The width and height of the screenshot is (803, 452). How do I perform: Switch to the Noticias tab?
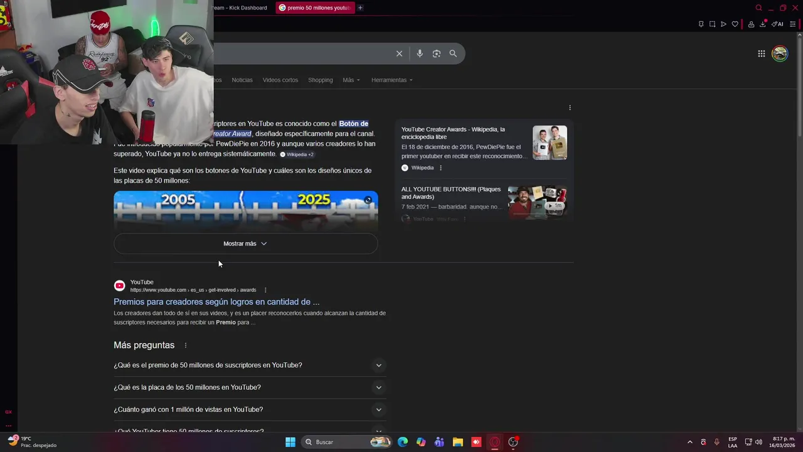[x=242, y=80]
